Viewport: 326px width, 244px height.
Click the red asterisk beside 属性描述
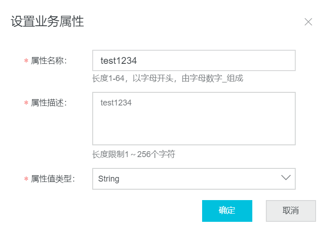26,103
